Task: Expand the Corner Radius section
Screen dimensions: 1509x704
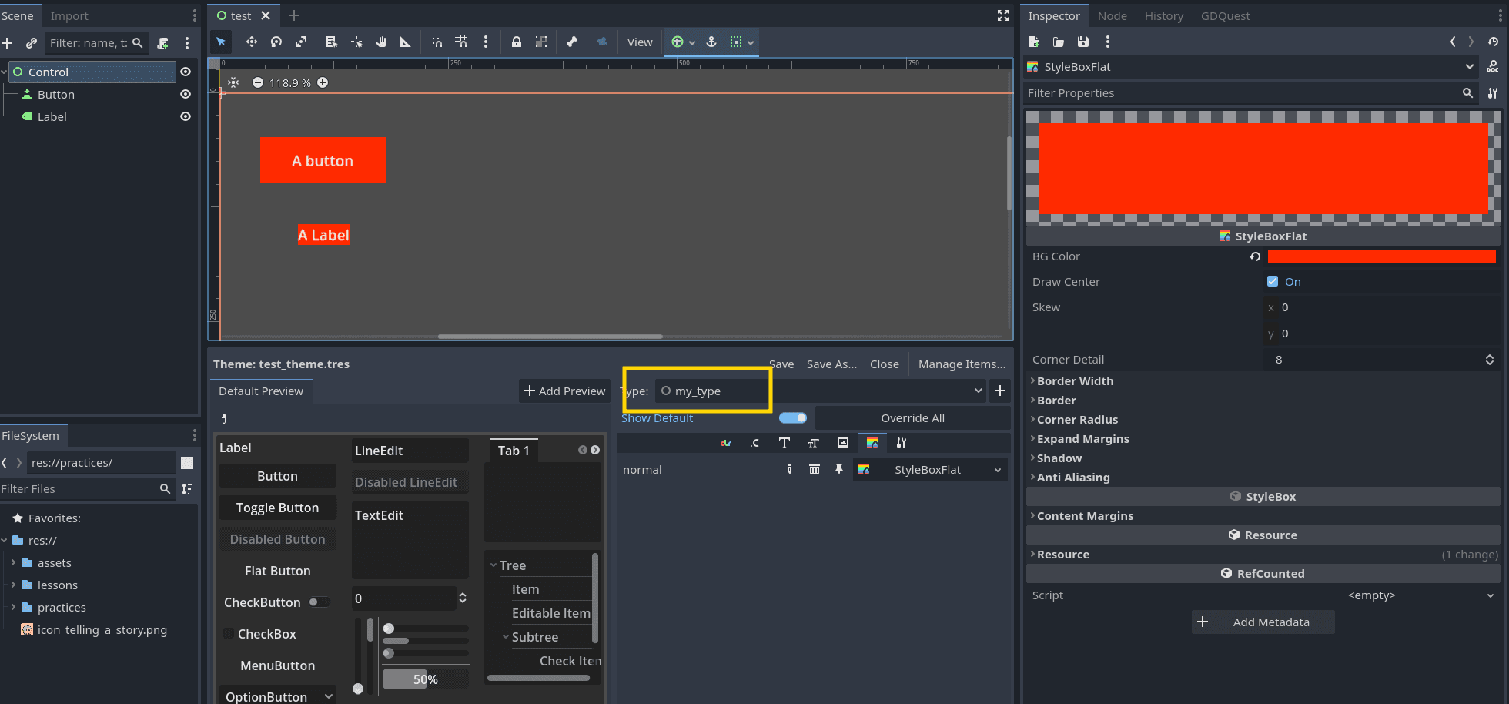Action: (x=1077, y=420)
